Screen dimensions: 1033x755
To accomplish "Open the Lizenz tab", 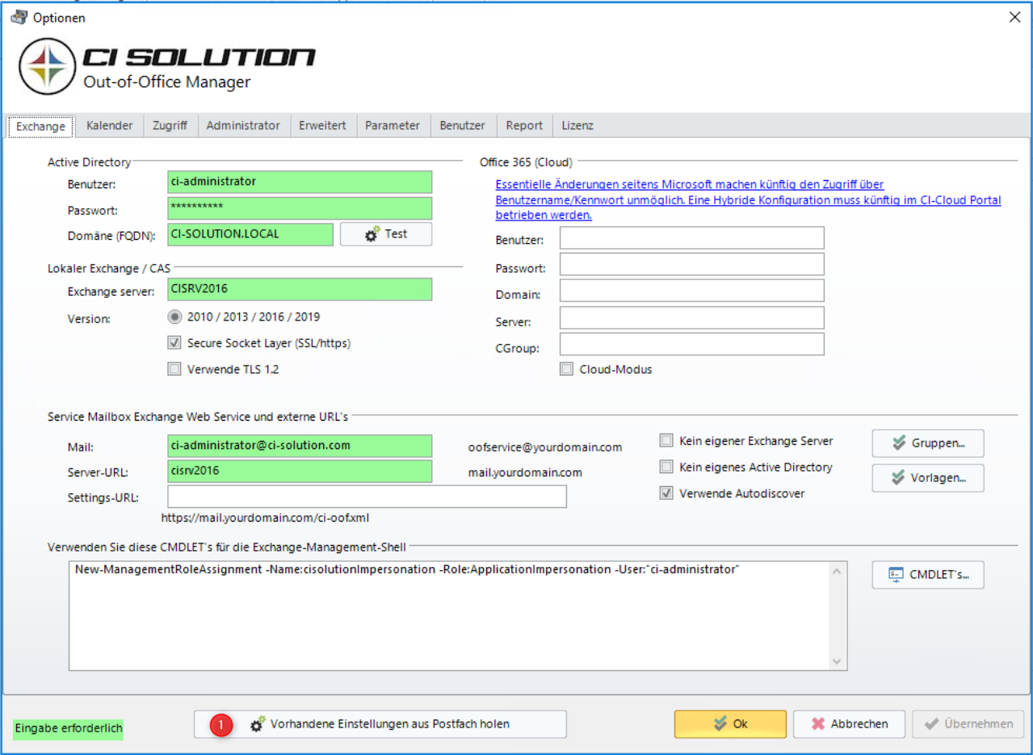I will click(577, 126).
